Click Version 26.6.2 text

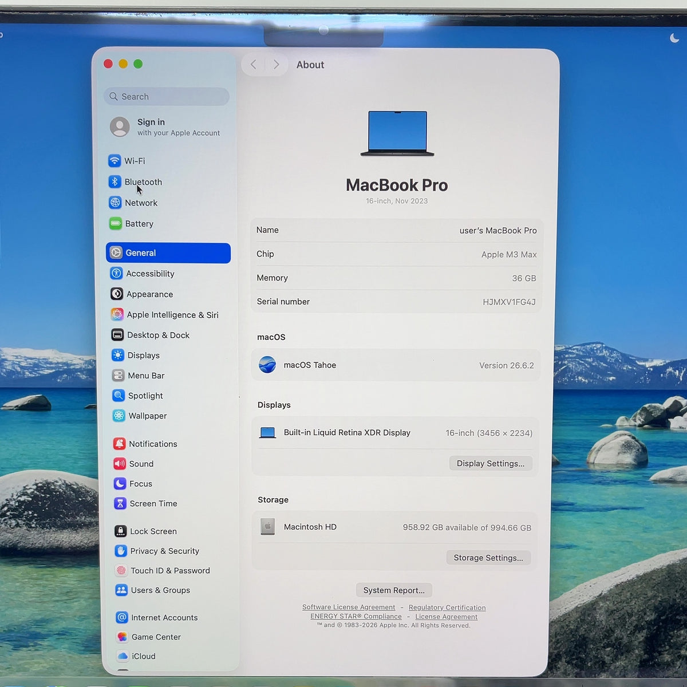coord(506,365)
